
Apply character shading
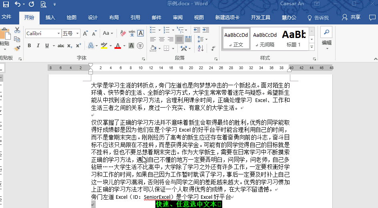tap(131, 46)
